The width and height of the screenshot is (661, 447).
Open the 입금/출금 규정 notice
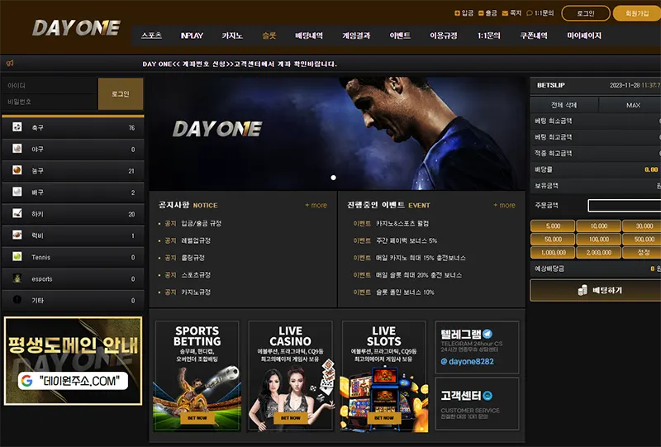coord(201,223)
